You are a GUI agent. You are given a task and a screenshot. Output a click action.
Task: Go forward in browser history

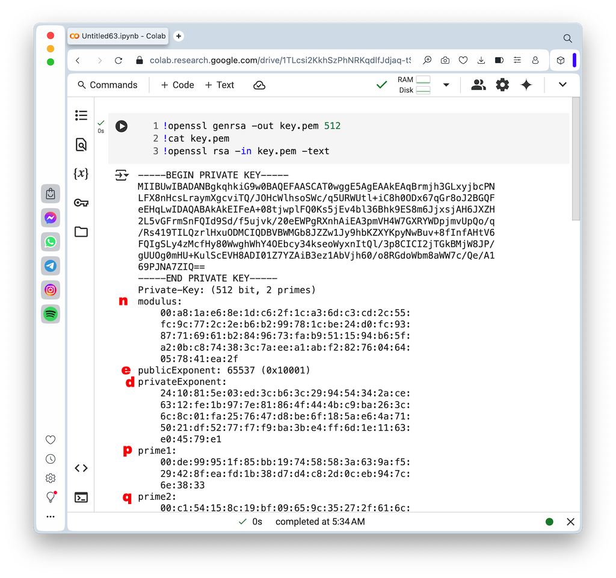point(99,61)
